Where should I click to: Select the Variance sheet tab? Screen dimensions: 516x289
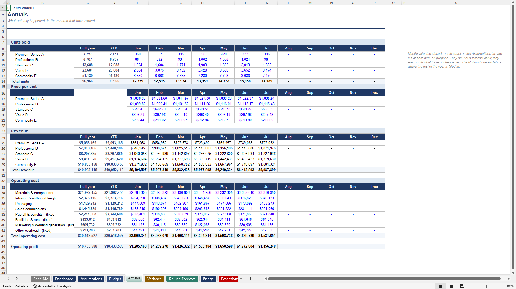click(x=154, y=279)
